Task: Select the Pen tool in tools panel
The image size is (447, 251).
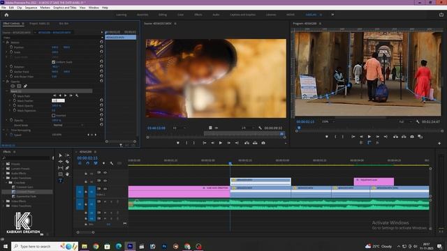Action: click(x=67, y=168)
